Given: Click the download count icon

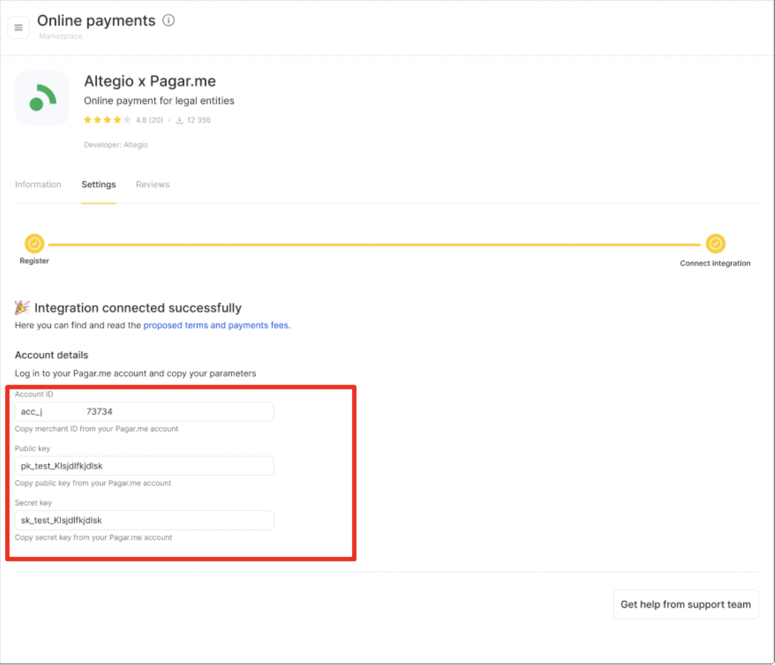Looking at the screenshot, I should (179, 120).
